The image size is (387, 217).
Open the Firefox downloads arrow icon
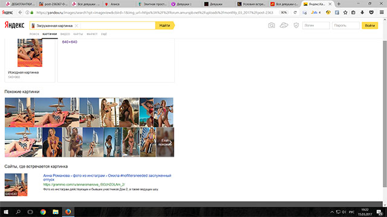click(x=362, y=12)
